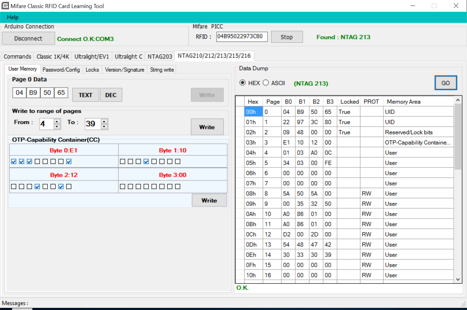Select the 03h OTP-Capability Container row
This screenshot has width=467, height=310.
[345, 143]
